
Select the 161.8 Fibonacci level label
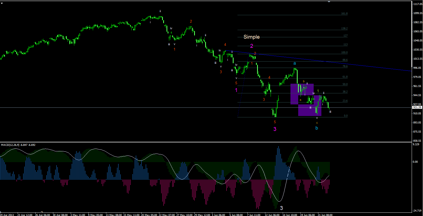tap(344, 14)
